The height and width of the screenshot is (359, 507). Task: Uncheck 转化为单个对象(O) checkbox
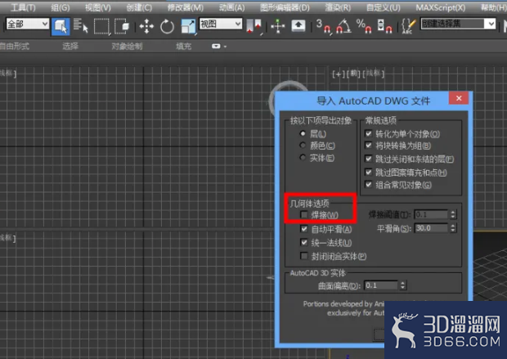[x=368, y=133]
